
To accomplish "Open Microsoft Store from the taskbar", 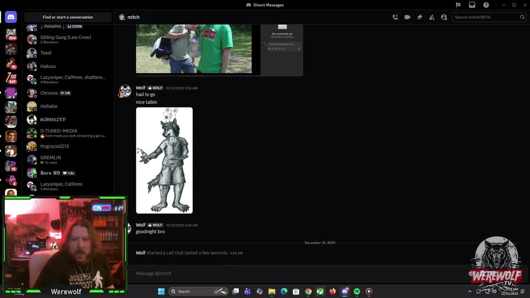I will (x=296, y=291).
